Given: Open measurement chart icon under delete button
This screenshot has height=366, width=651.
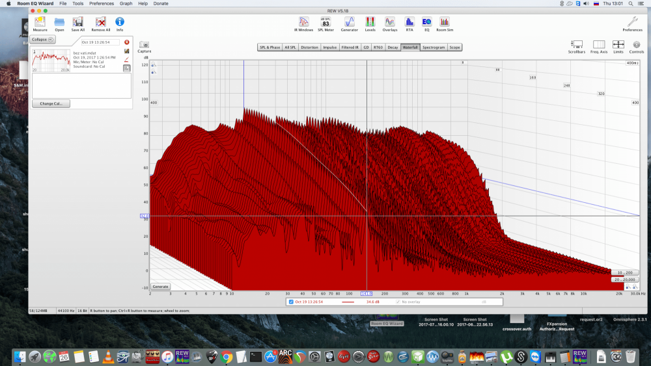Looking at the screenshot, I should [x=127, y=51].
